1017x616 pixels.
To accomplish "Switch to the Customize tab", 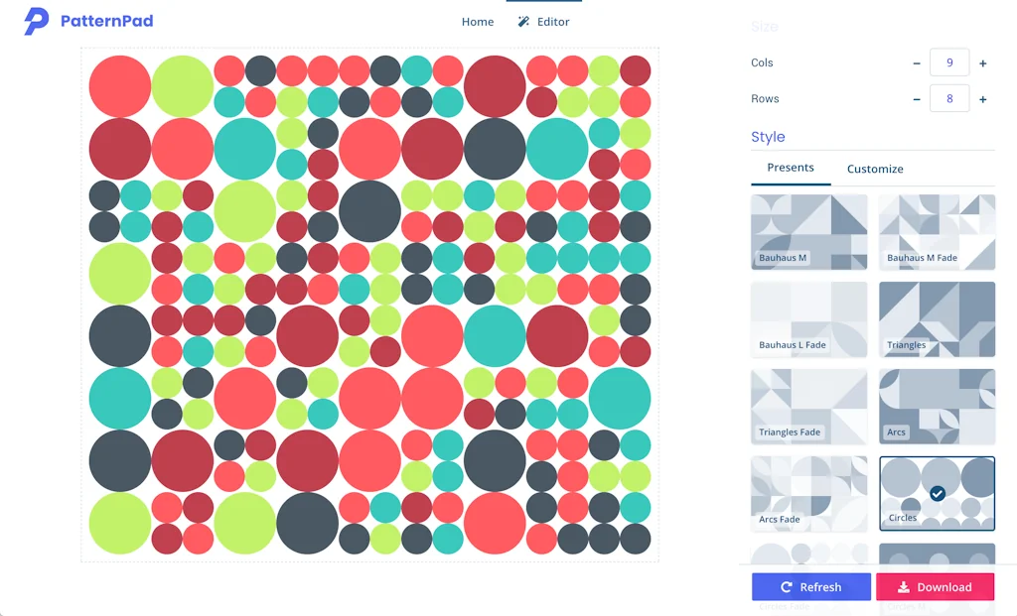I will (874, 169).
